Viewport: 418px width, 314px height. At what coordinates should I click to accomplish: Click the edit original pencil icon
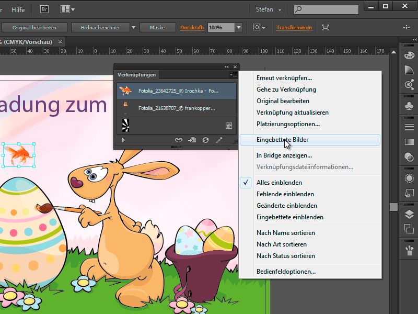coord(219,140)
